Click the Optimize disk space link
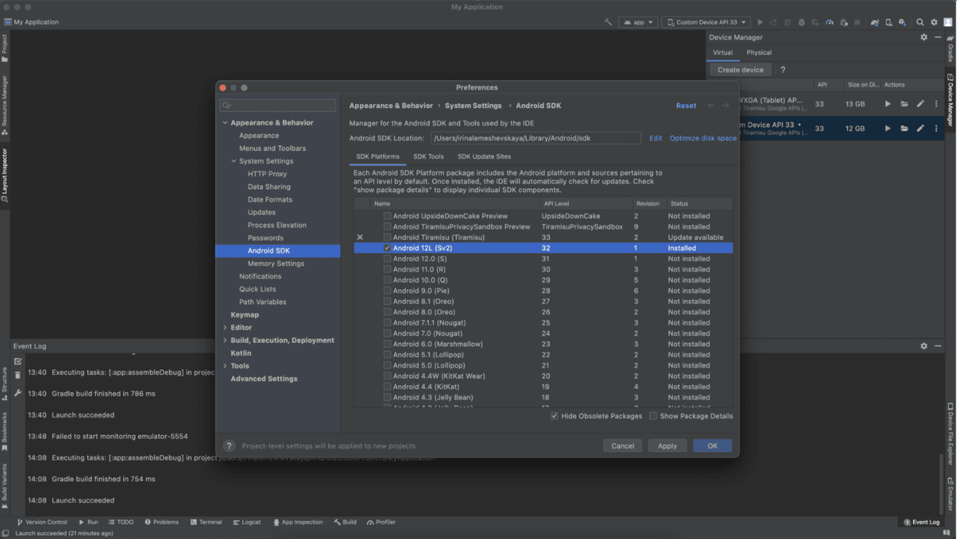 point(703,138)
